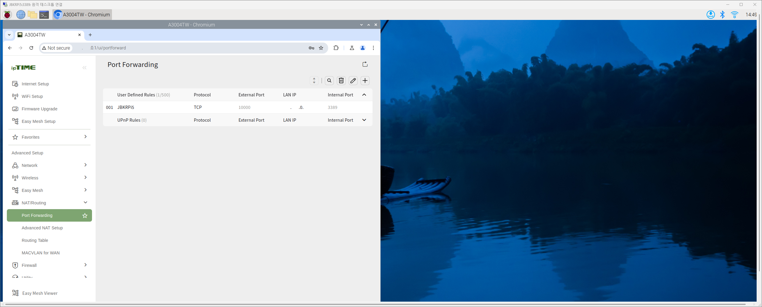Open Chromium extensions puzzle icon
Viewport: 762px width, 307px height.
(336, 48)
